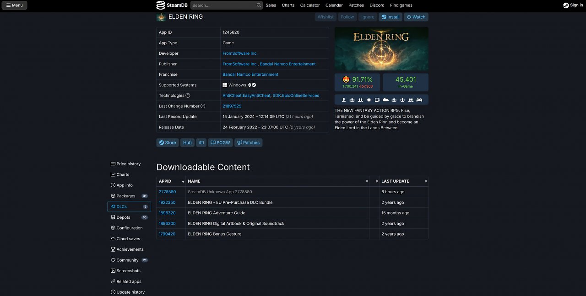
Task: Click the icon-only button between Hub and PCGW
Action: pyautogui.click(x=201, y=143)
